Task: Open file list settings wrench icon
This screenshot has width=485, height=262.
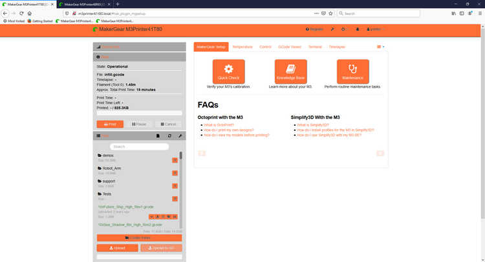Action: click(180, 136)
